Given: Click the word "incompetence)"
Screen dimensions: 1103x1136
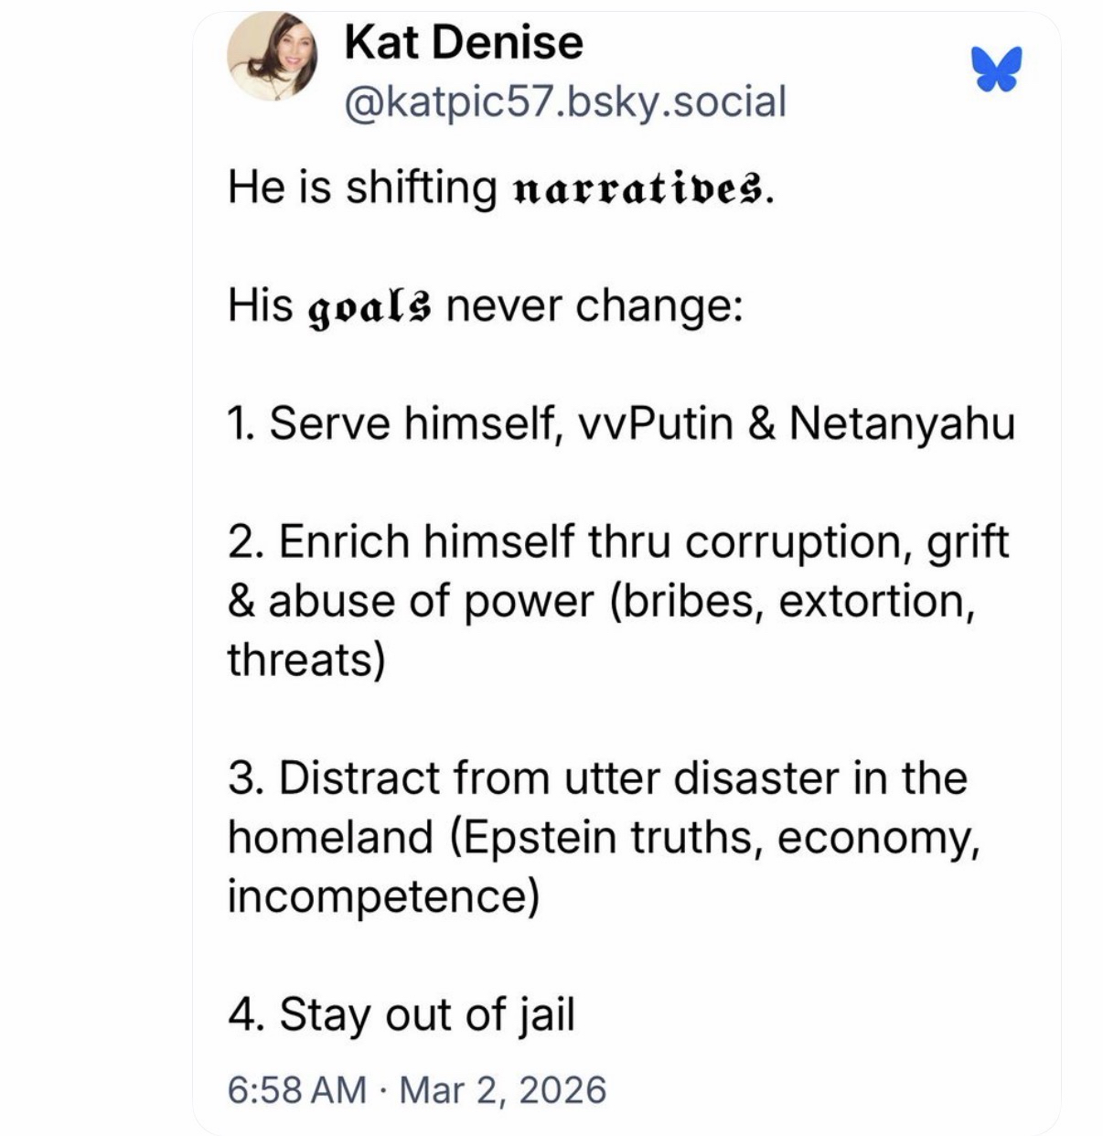Looking at the screenshot, I should click(383, 896).
